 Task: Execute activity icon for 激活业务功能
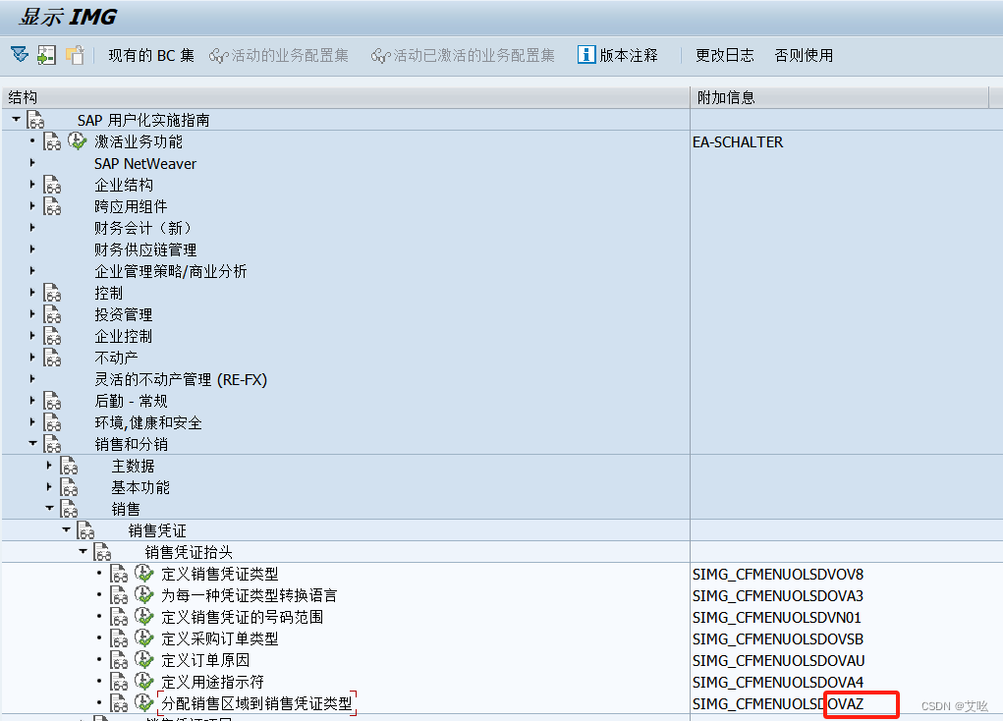pos(77,140)
